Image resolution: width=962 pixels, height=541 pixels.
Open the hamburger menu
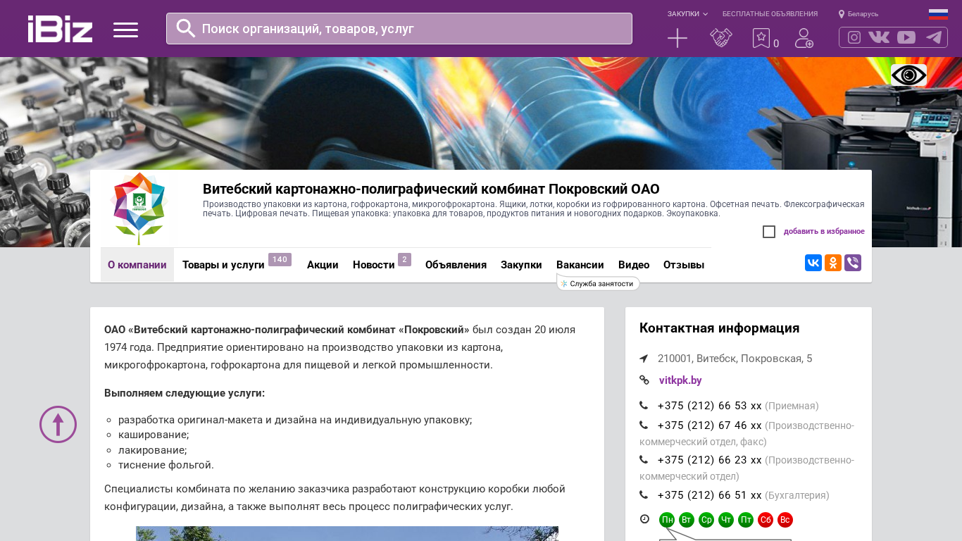(125, 30)
